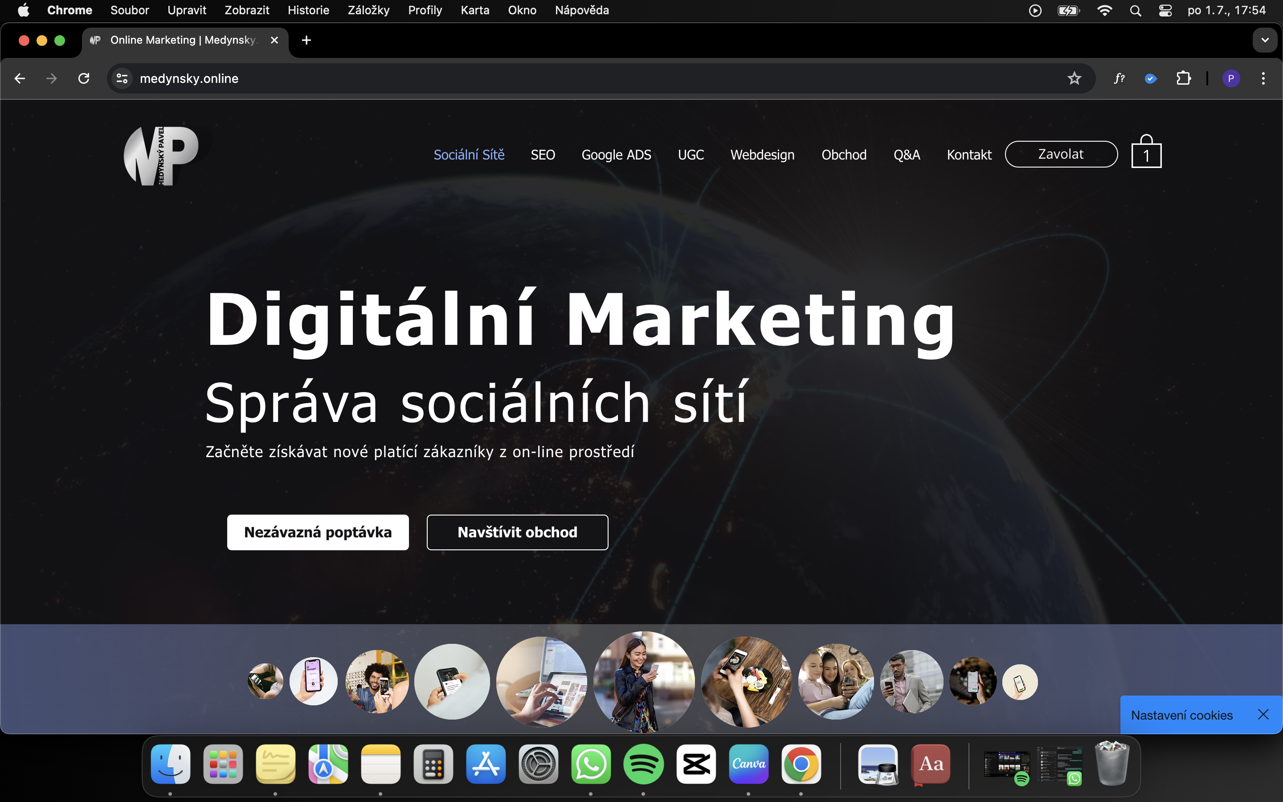
Task: Open the Q&A navigation link
Action: (907, 154)
